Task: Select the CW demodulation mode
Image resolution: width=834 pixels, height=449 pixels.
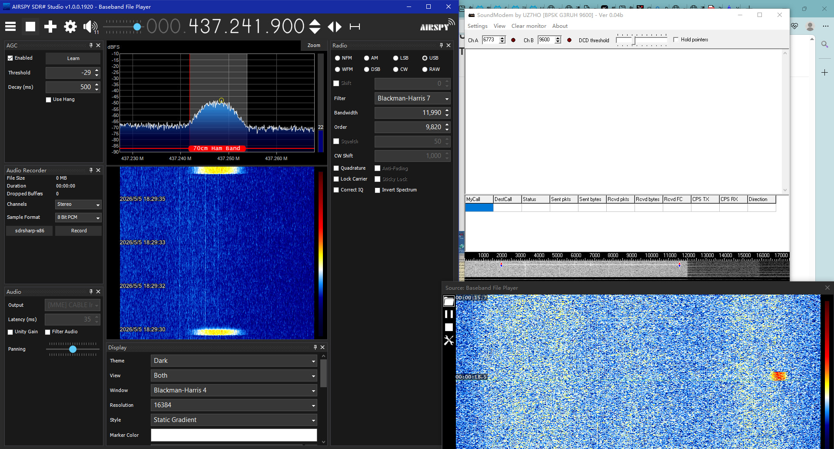Action: coord(395,69)
